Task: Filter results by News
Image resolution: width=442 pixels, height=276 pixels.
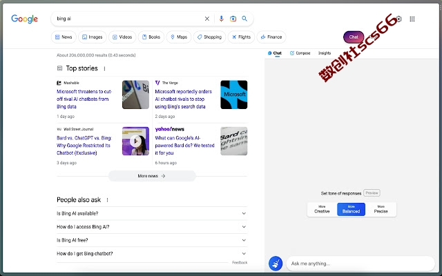Action: pyautogui.click(x=64, y=37)
